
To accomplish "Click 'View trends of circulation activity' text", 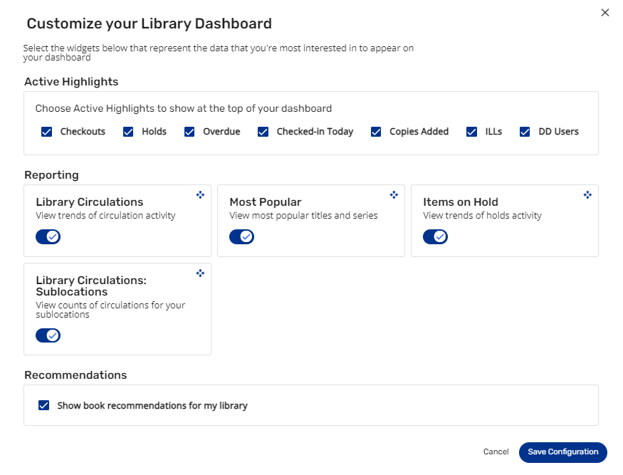I will pos(105,216).
